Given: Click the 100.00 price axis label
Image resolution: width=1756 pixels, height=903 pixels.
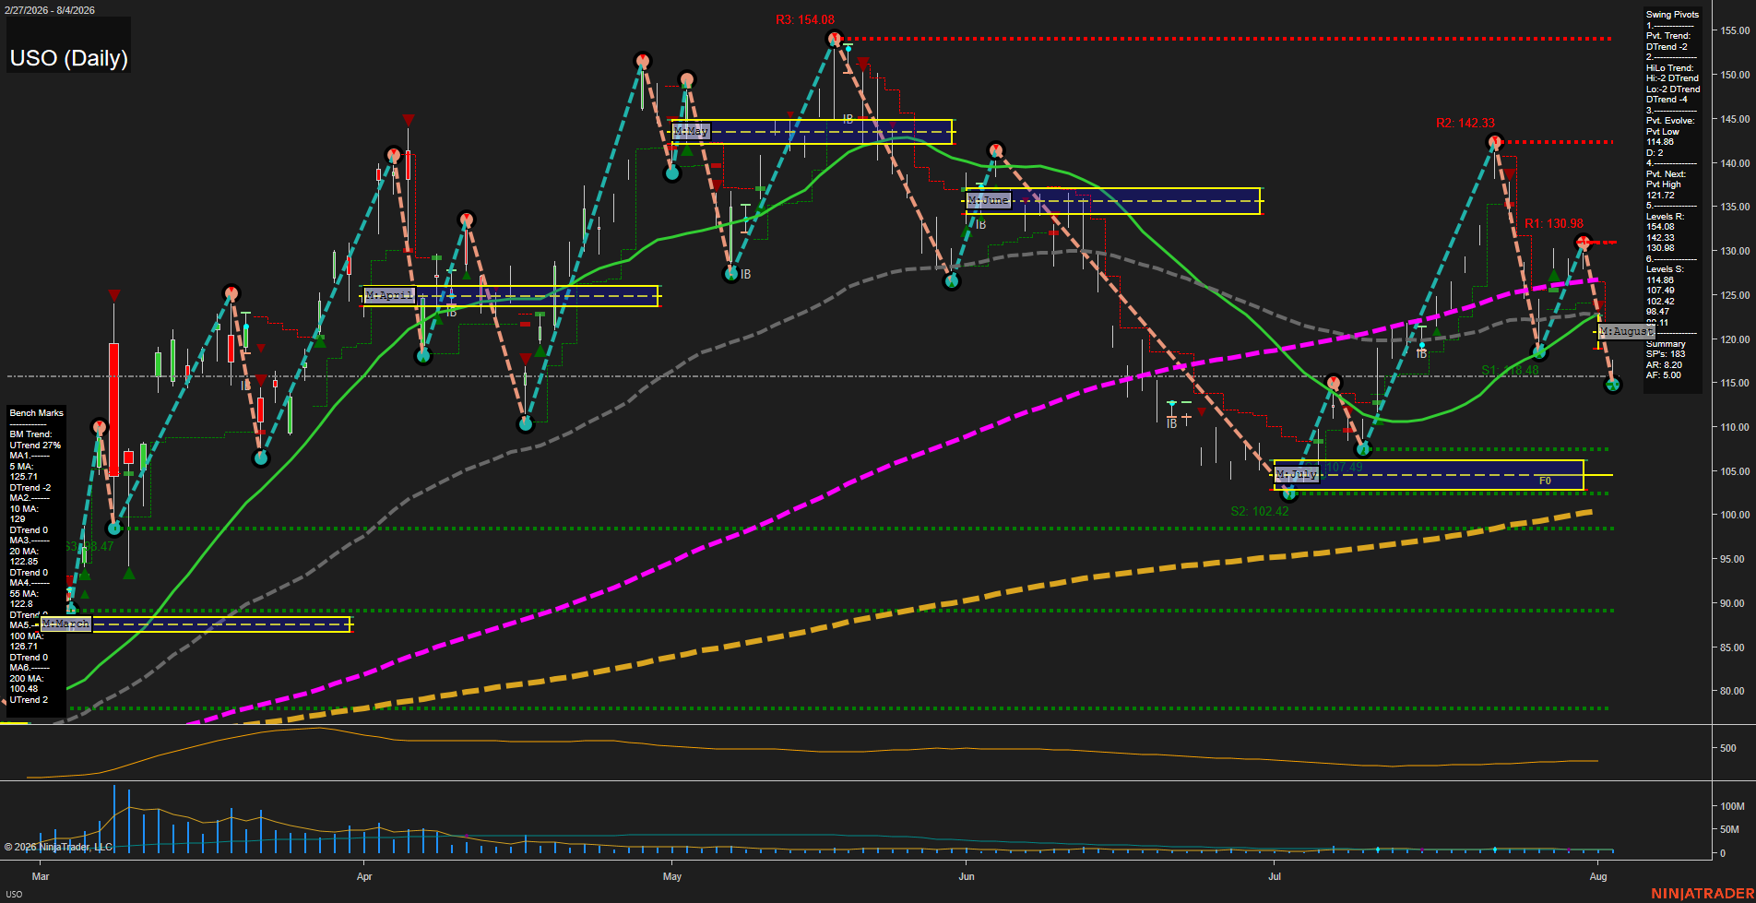Looking at the screenshot, I should 1735,515.
